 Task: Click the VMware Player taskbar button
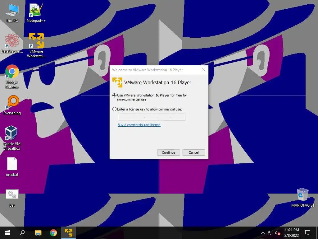(69, 233)
